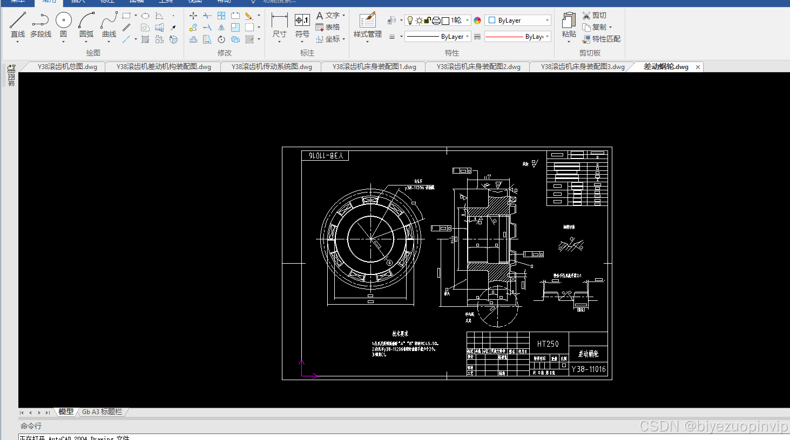Toggle the layer print icon
This screenshot has width=790, height=440.
point(436,20)
